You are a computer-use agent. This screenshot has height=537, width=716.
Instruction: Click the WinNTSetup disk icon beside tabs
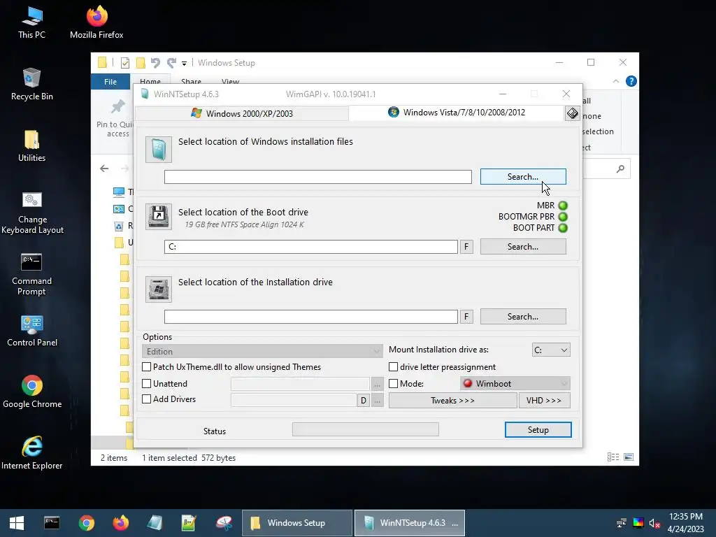coord(572,113)
